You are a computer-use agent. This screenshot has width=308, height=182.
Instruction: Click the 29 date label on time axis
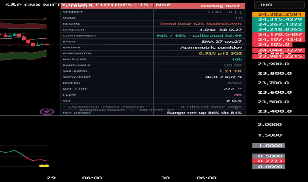[51, 178]
